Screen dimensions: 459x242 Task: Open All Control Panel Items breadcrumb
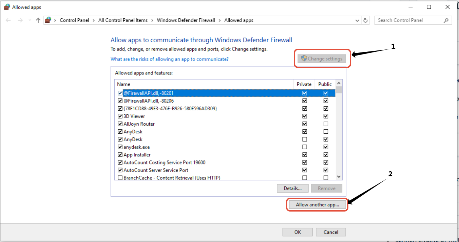click(x=123, y=20)
